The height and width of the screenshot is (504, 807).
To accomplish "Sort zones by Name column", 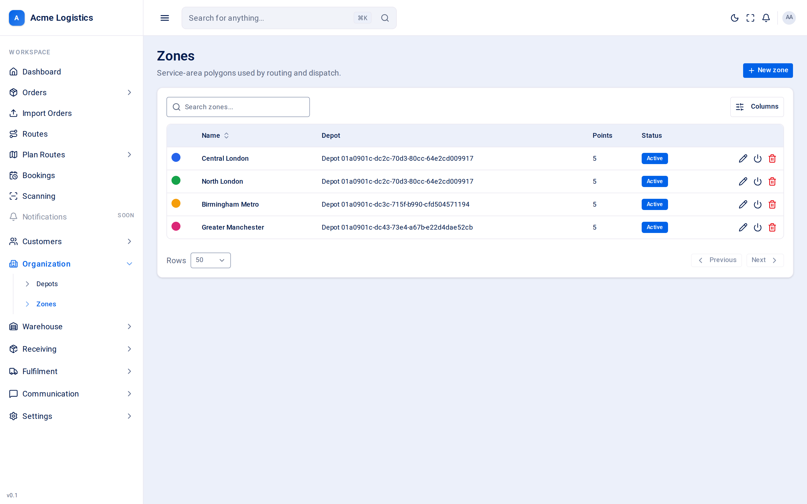I will (x=215, y=136).
